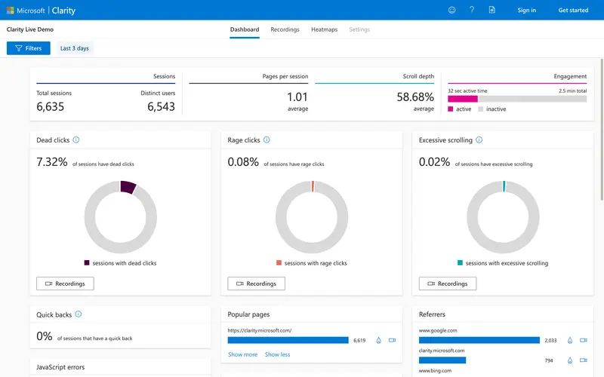604x377 pixels.
Task: Switch to the Heatmaps tab
Action: tap(325, 29)
